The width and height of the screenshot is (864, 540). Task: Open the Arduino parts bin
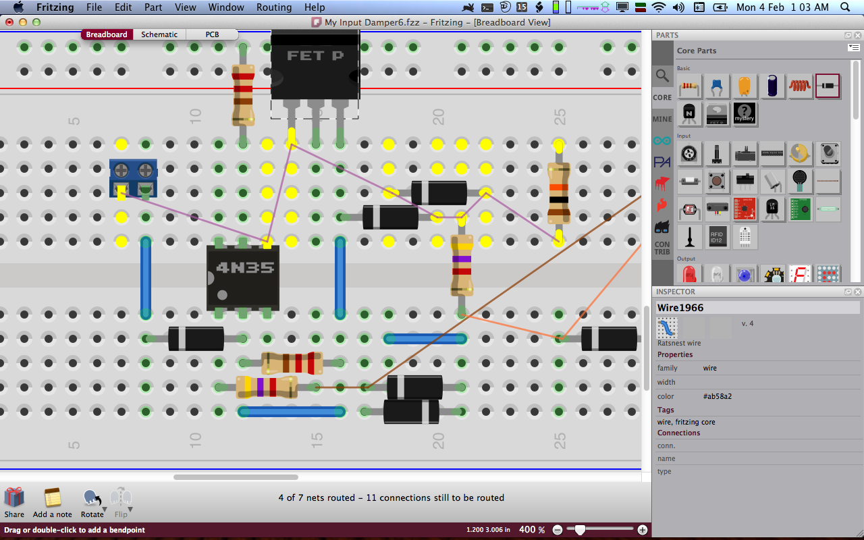(x=662, y=140)
